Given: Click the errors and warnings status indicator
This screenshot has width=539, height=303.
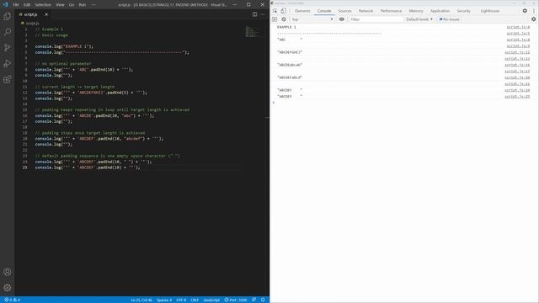Looking at the screenshot, I should (12, 300).
